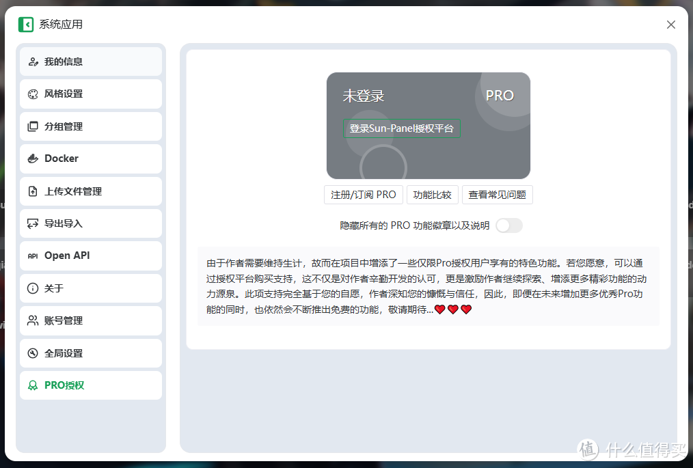The width and height of the screenshot is (693, 468).
Task: Select the PRO授权 menu item
Action: point(91,385)
